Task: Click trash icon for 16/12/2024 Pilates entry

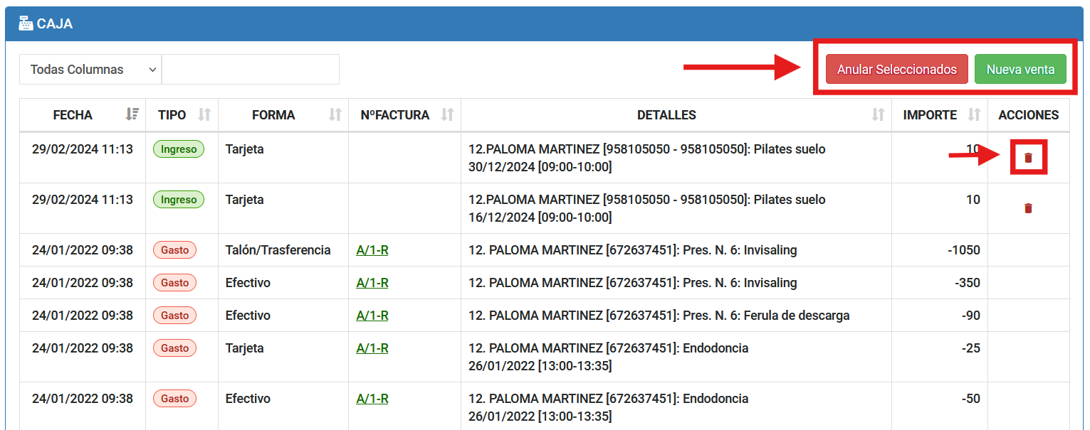Action: click(1028, 208)
